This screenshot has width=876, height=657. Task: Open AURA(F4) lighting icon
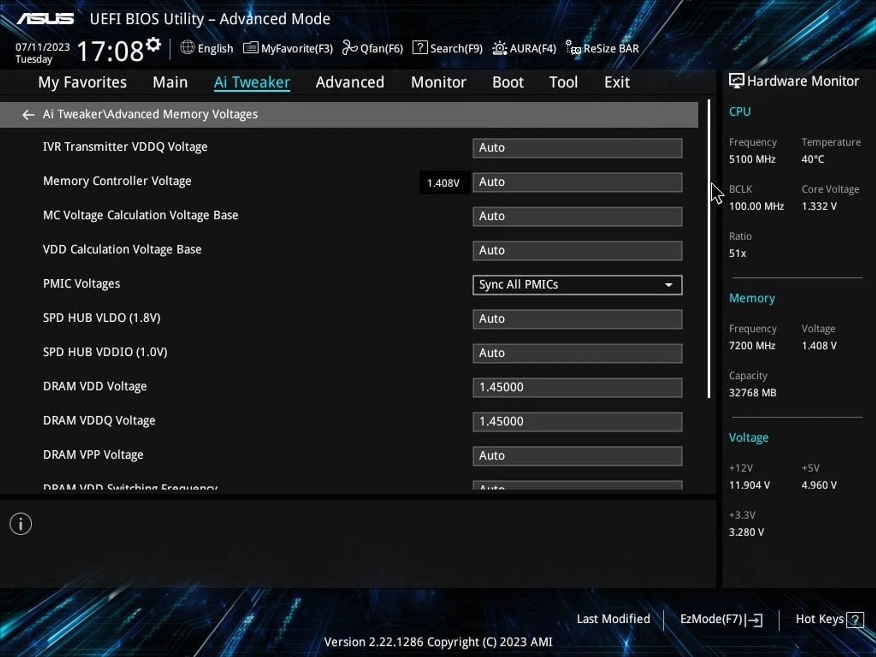tap(500, 48)
